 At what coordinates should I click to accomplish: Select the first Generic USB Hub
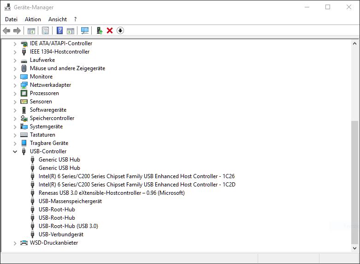coord(59,160)
